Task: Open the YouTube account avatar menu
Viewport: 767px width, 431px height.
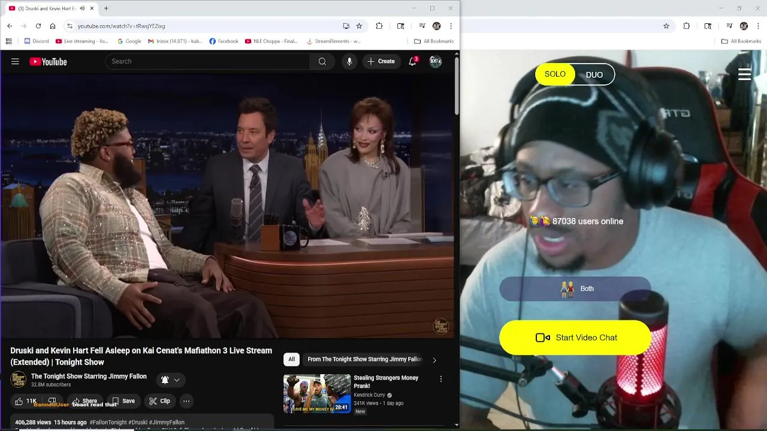Action: click(436, 62)
